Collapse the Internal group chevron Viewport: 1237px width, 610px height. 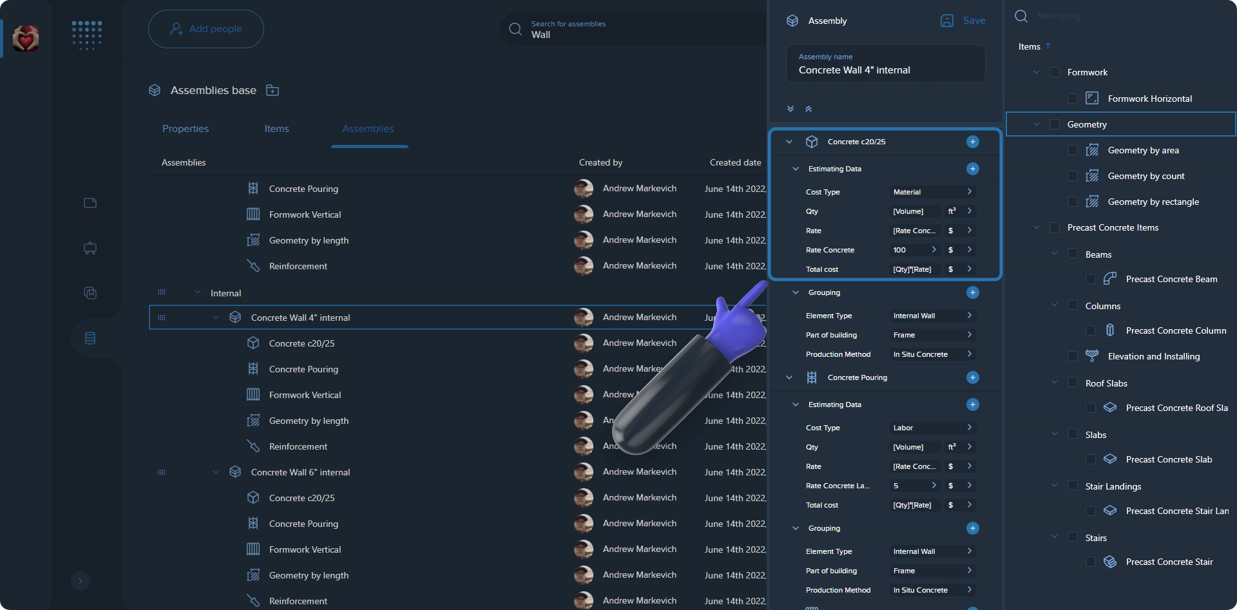[x=198, y=292]
